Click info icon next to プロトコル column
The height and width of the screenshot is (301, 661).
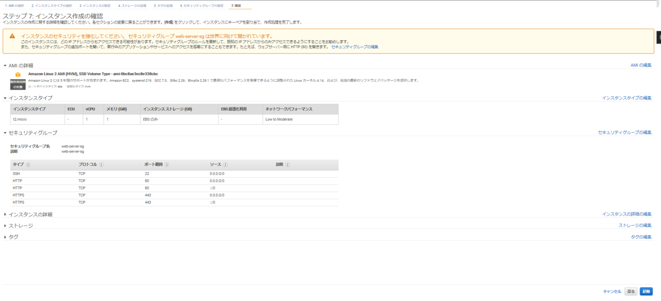tap(102, 165)
